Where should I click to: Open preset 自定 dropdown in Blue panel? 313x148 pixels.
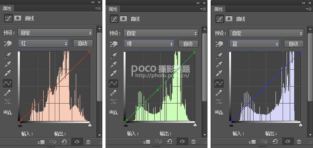point(266,33)
